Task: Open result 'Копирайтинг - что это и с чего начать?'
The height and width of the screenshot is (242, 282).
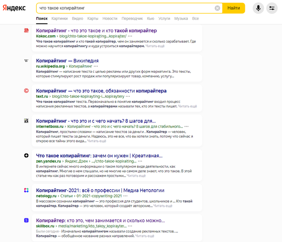Action: [96, 121]
